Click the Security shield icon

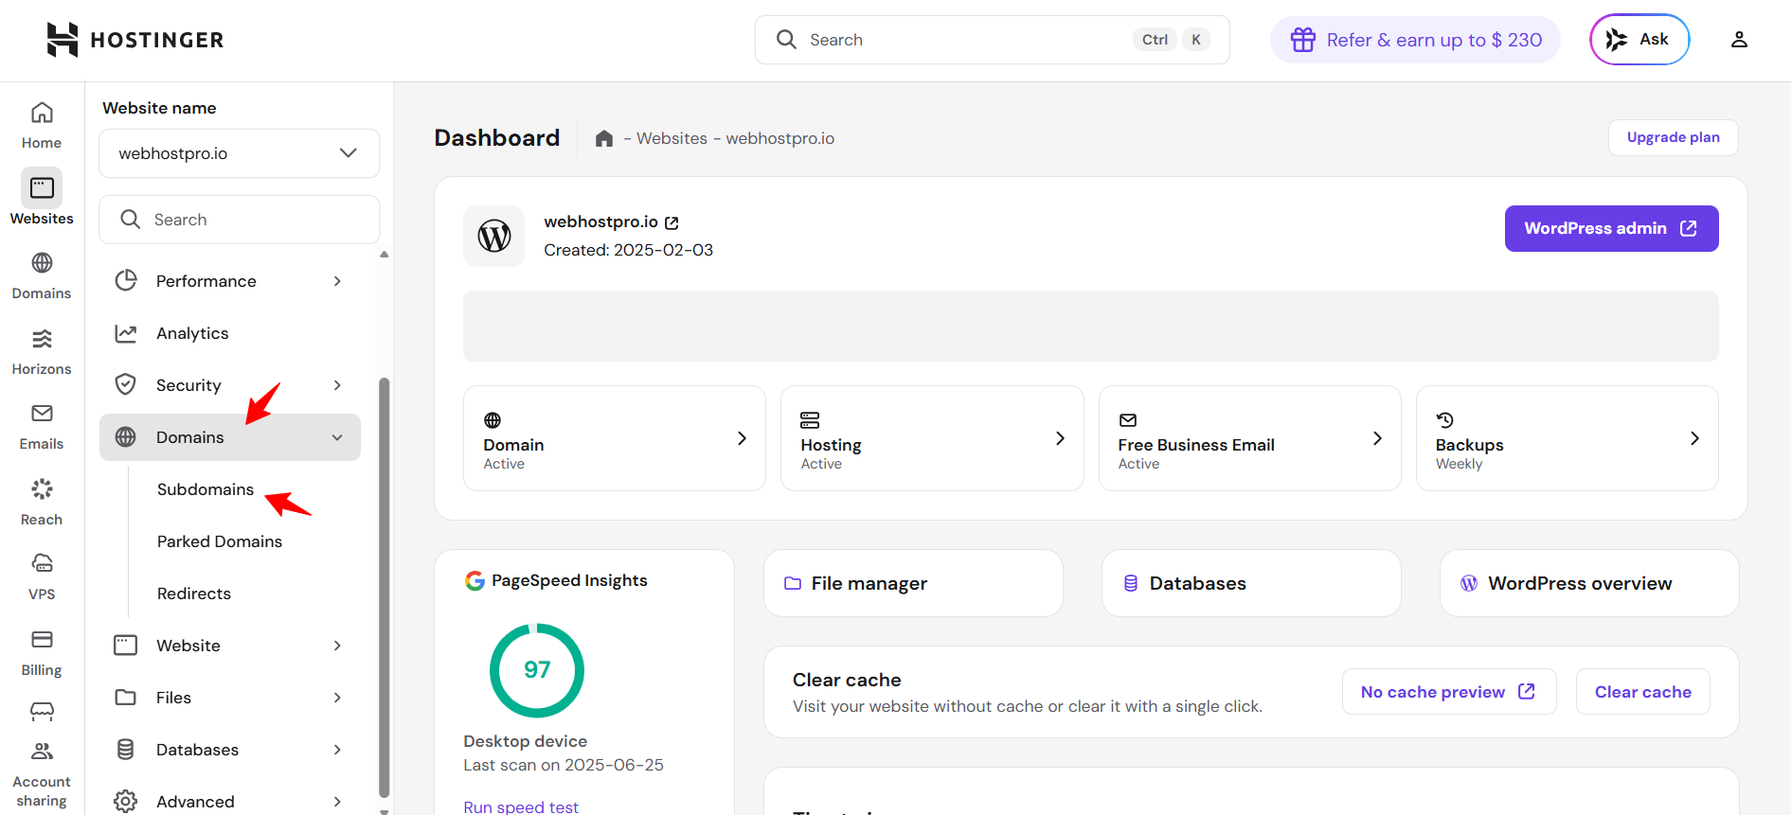(126, 385)
